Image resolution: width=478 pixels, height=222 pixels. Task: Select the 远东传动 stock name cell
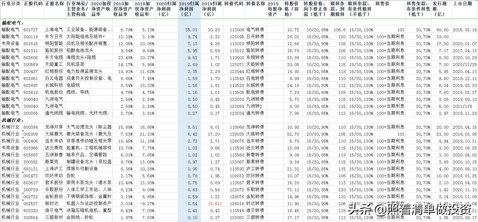pyautogui.click(x=54, y=141)
